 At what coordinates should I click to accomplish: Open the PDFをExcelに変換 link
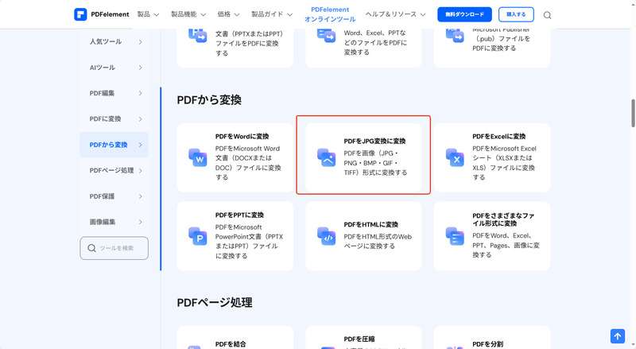coord(498,137)
